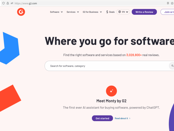Click the padlock site security icon
This screenshot has height=131, width=174.
click(x=8, y=3)
